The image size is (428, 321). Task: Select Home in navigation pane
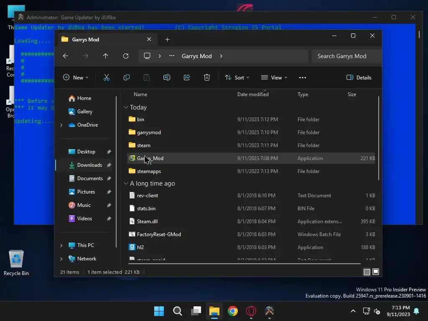[x=84, y=98]
